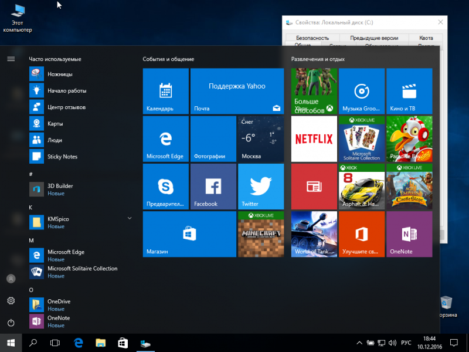Open the clock showing 18:44

pos(430,343)
